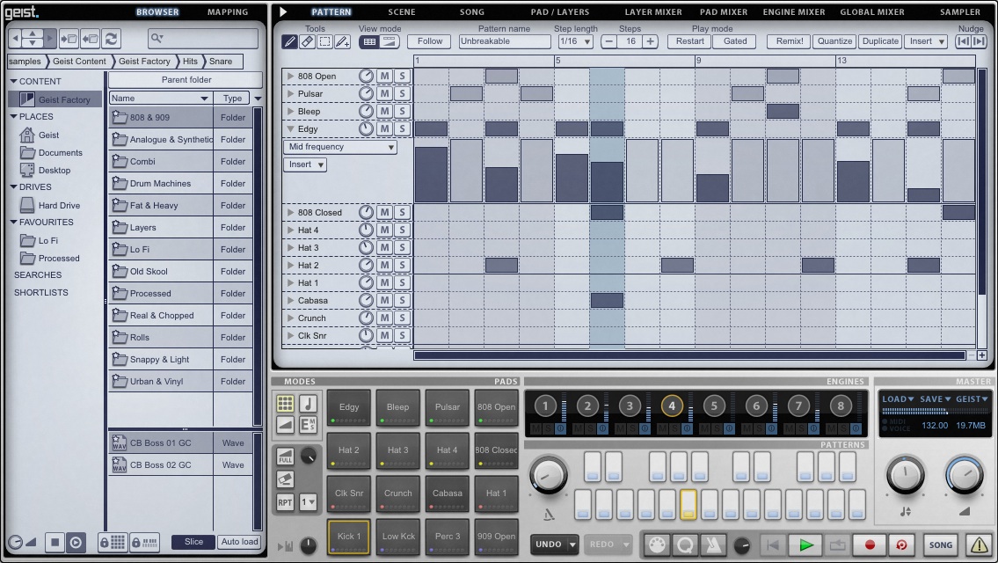This screenshot has width=998, height=563.
Task: Nudge the pattern right
Action: pyautogui.click(x=979, y=41)
